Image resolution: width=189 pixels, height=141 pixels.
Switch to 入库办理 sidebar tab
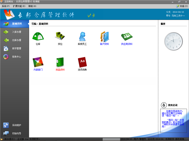[x=15, y=32]
